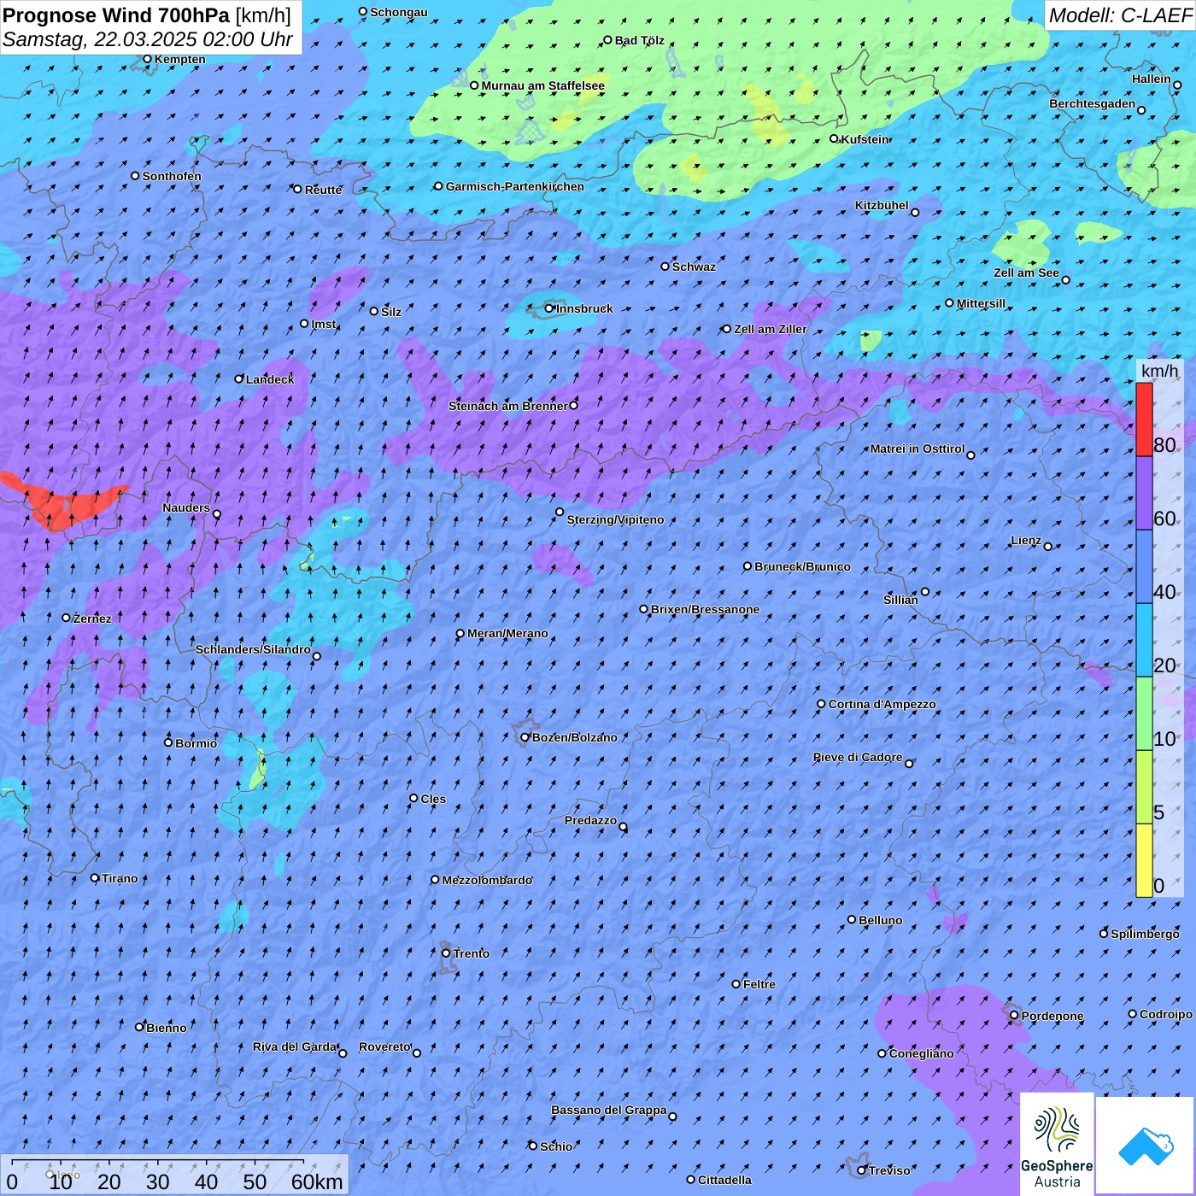Image resolution: width=1196 pixels, height=1196 pixels.
Task: Click the Bormio city label
Action: coord(196,743)
